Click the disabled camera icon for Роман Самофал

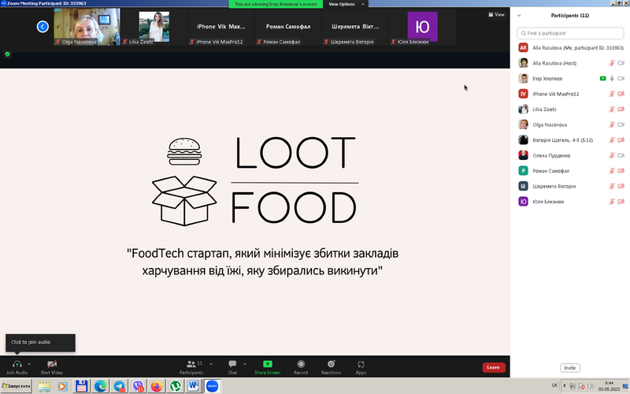[621, 171]
